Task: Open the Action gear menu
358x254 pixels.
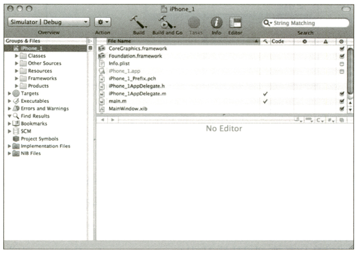Action: (x=102, y=23)
